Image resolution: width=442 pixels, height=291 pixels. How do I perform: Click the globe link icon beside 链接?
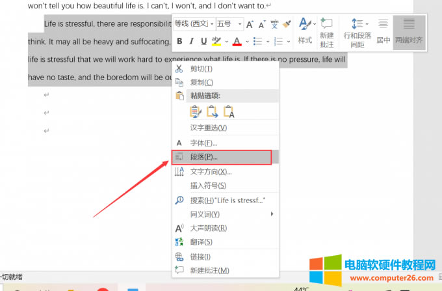(179, 257)
